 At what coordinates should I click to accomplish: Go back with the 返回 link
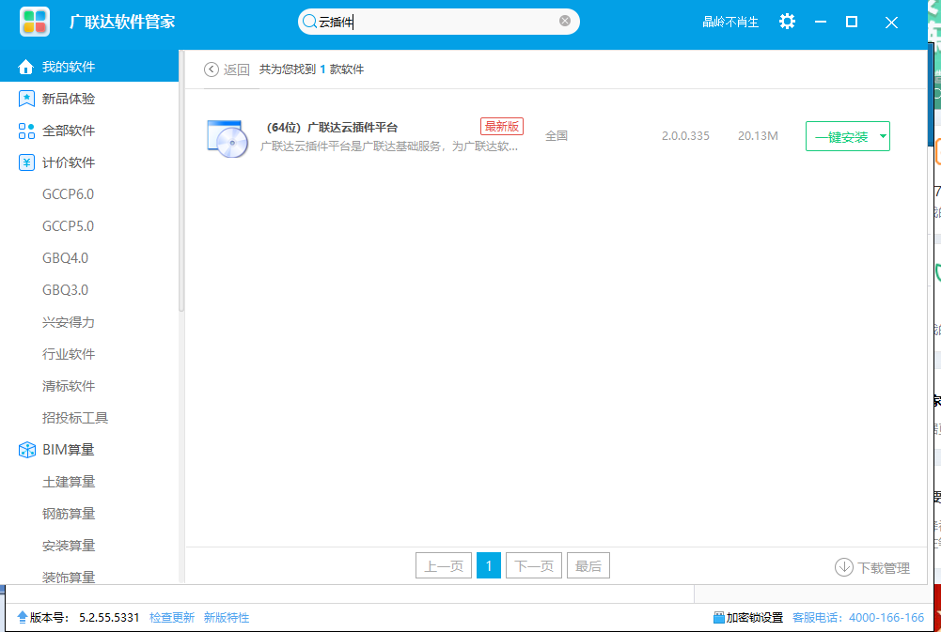(x=237, y=69)
